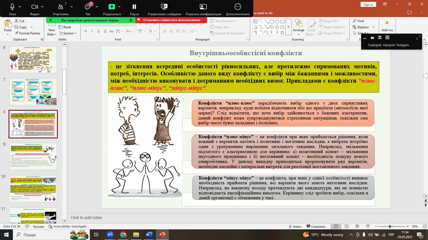Click the Format Painter tool

pyautogui.click(x=27, y=33)
